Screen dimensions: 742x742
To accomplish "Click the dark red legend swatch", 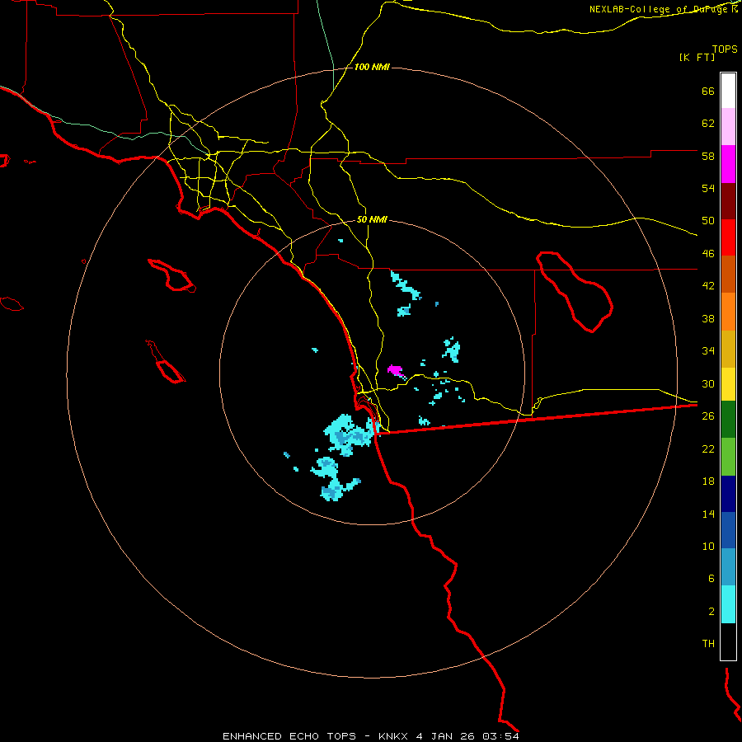I will point(728,201).
